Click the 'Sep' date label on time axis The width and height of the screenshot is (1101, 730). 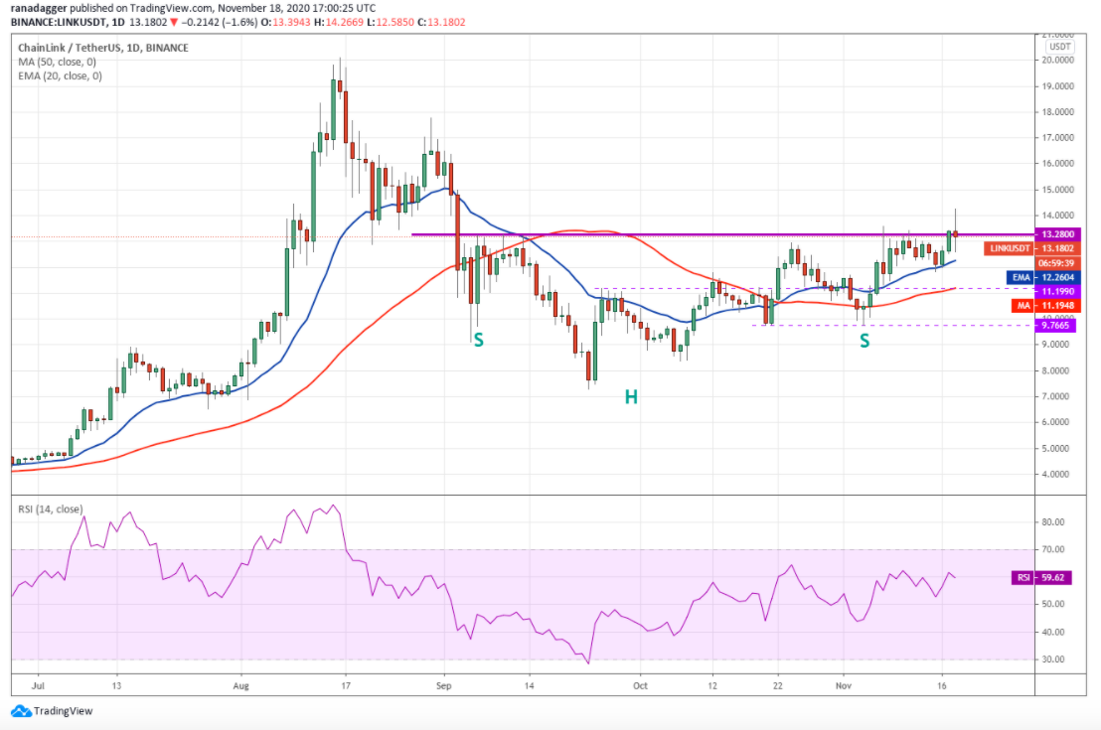pyautogui.click(x=444, y=685)
